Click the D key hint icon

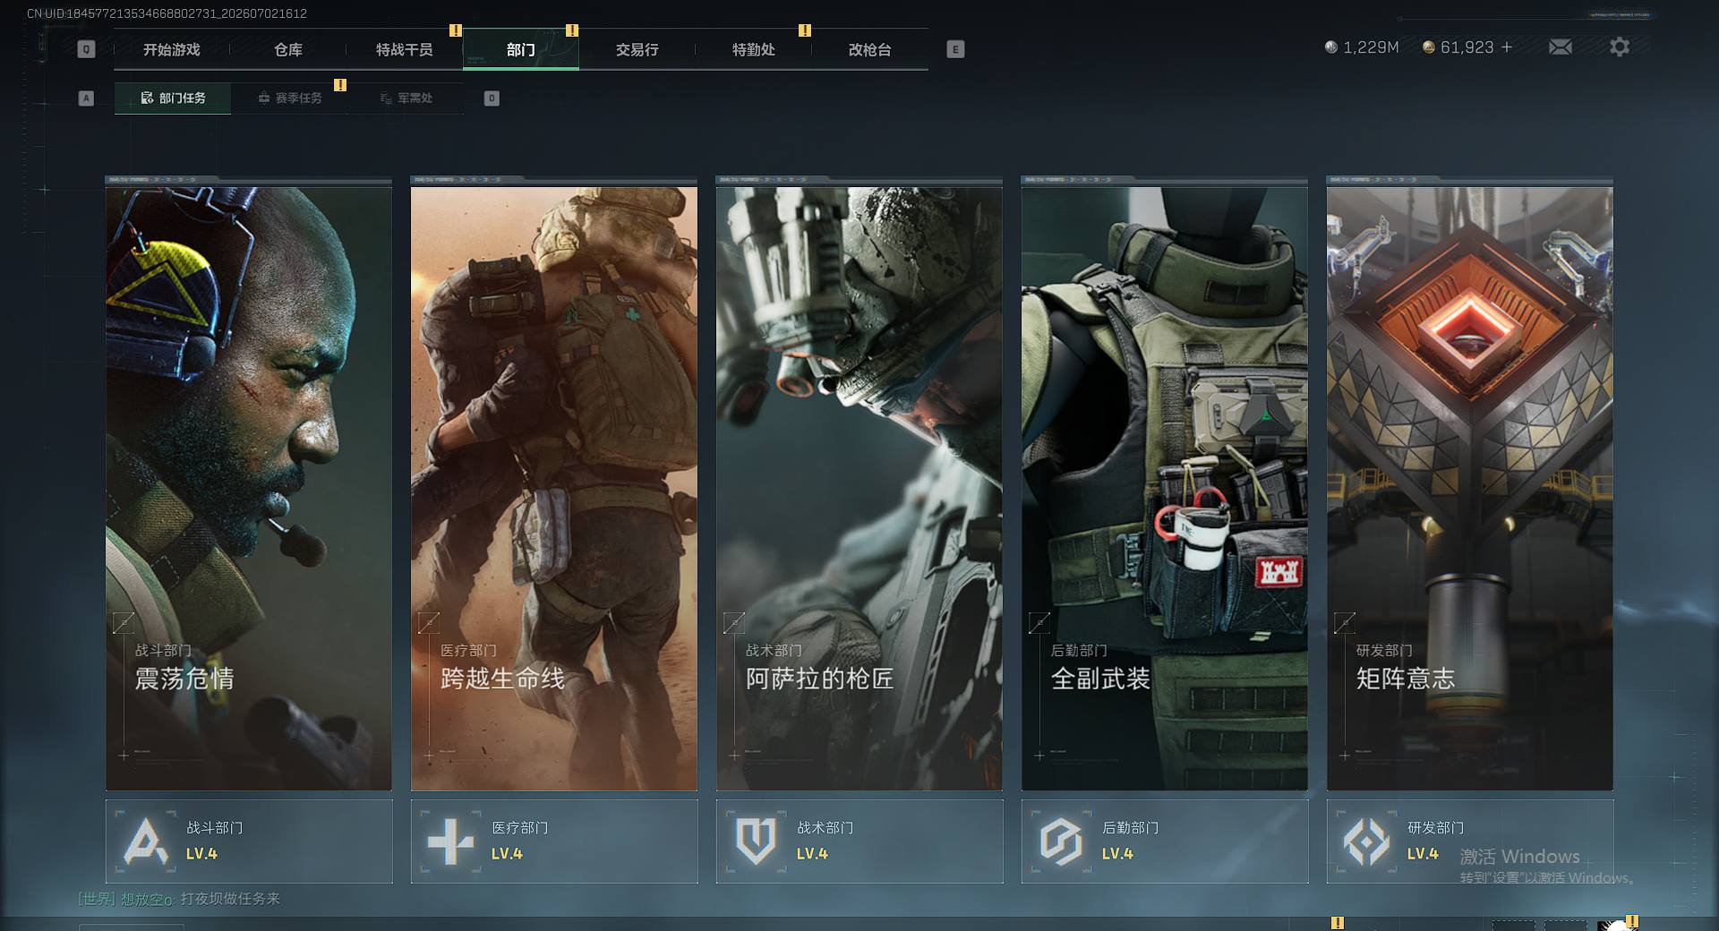(492, 98)
